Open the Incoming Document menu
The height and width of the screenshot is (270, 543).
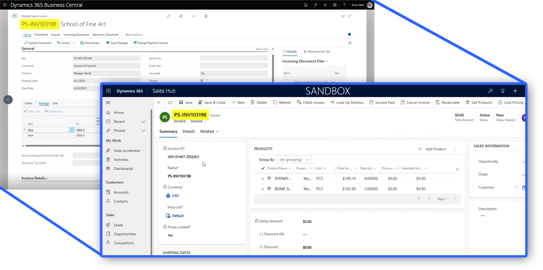(76, 35)
